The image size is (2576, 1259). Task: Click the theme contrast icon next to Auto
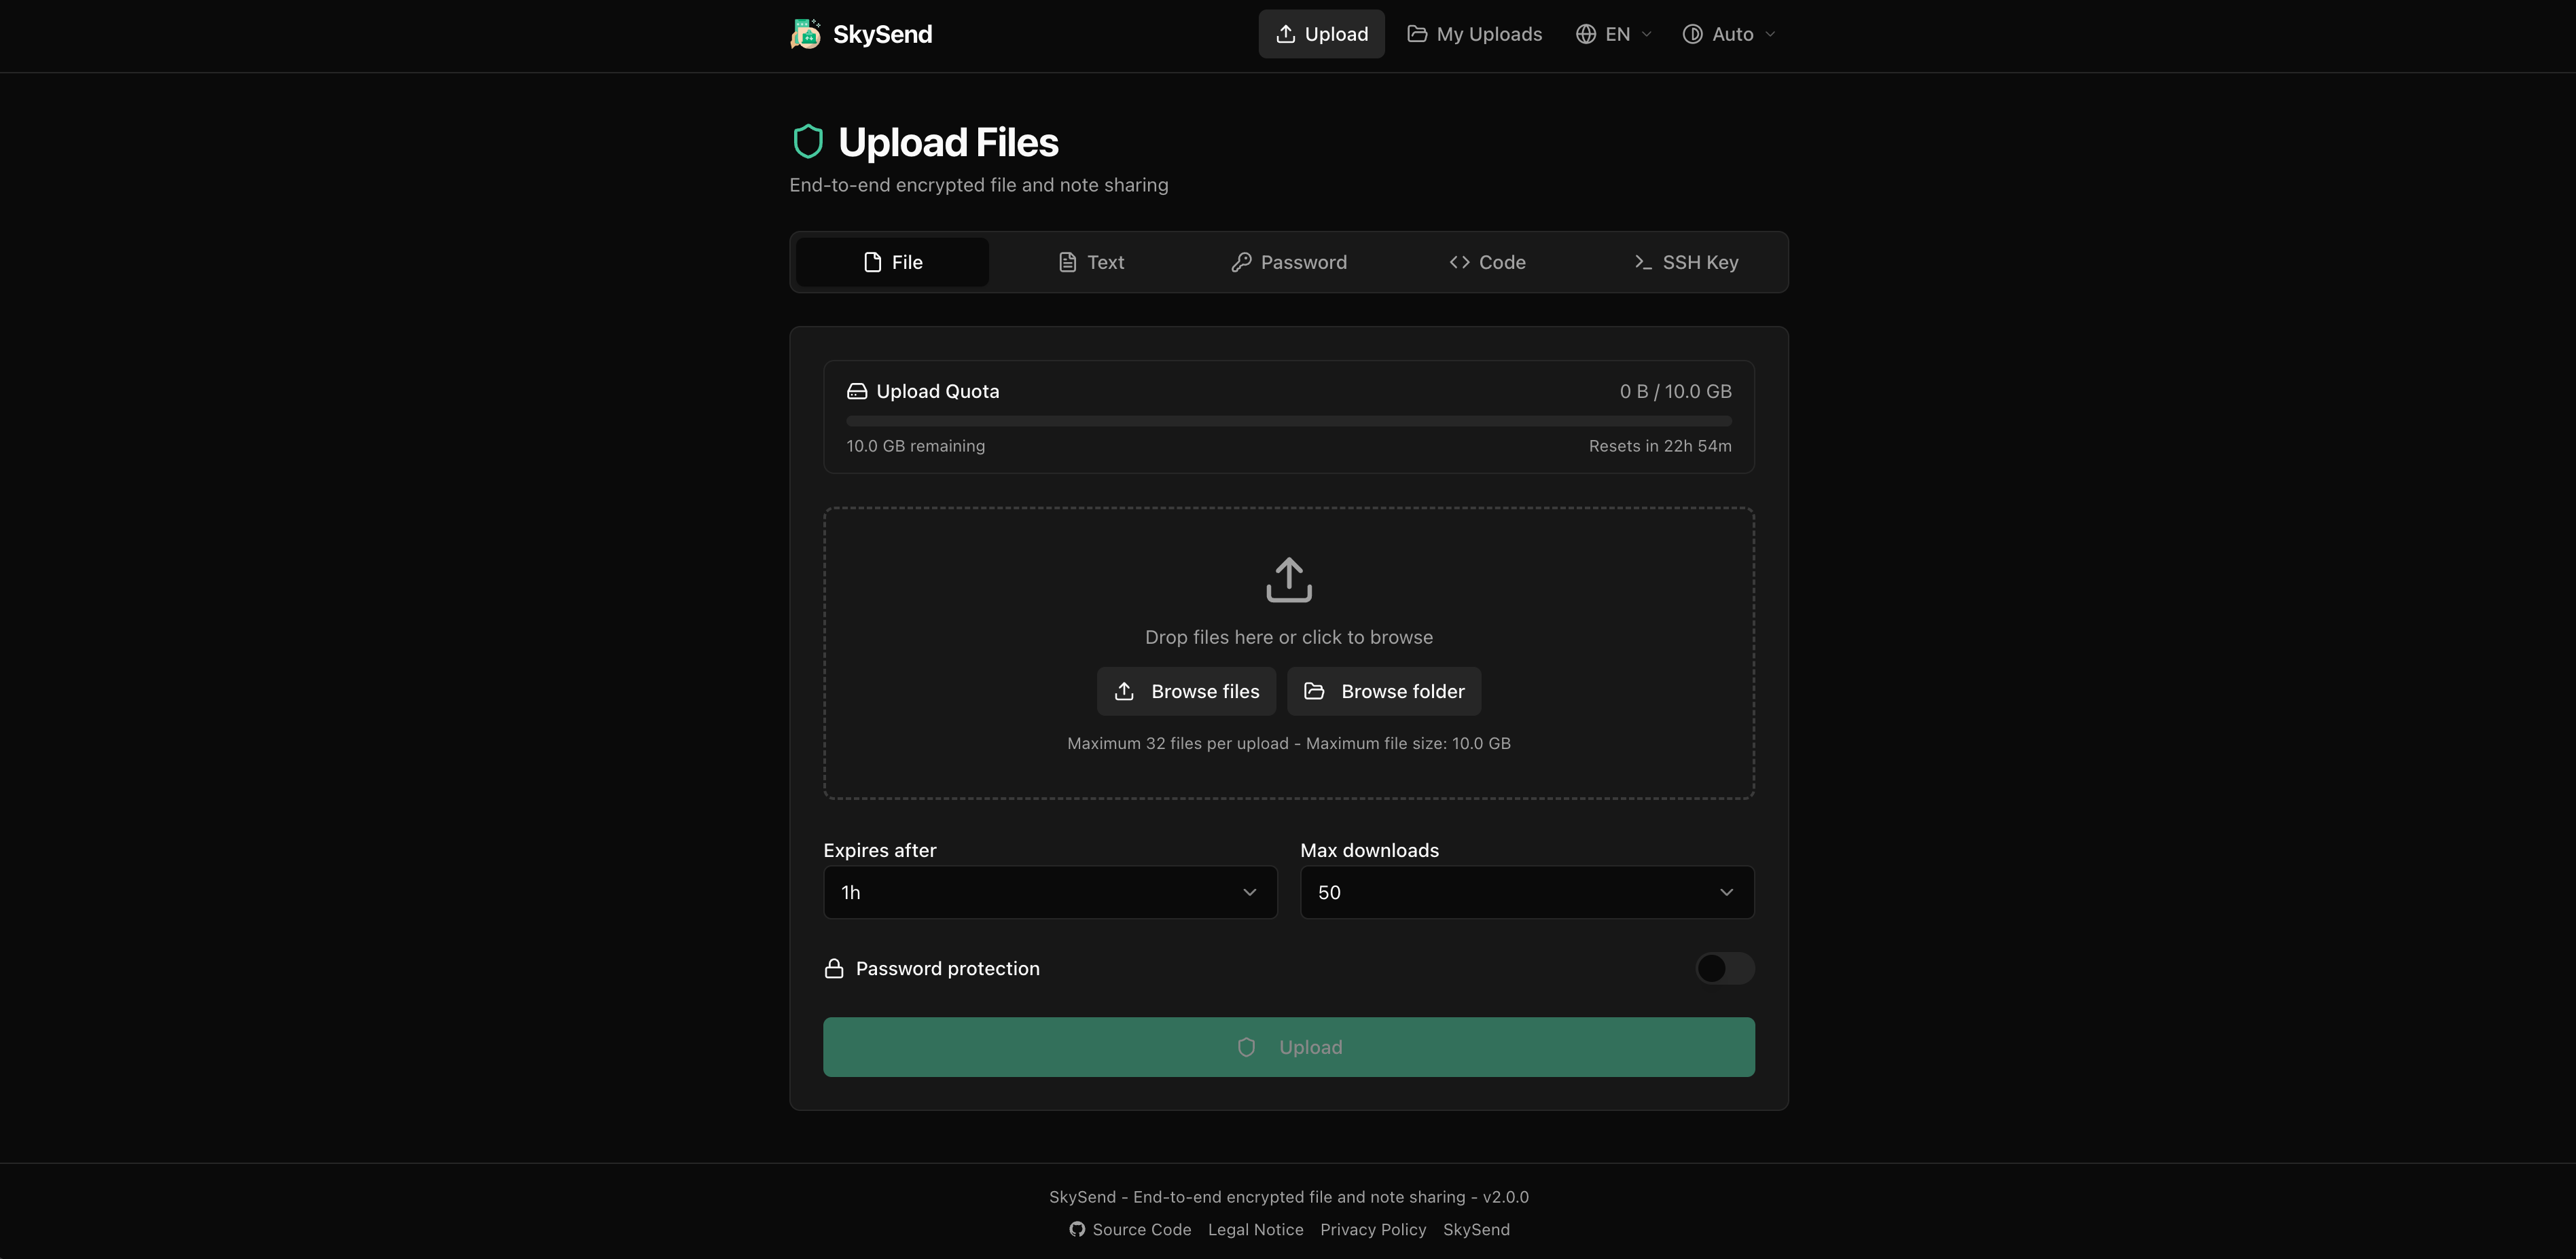click(x=1692, y=34)
